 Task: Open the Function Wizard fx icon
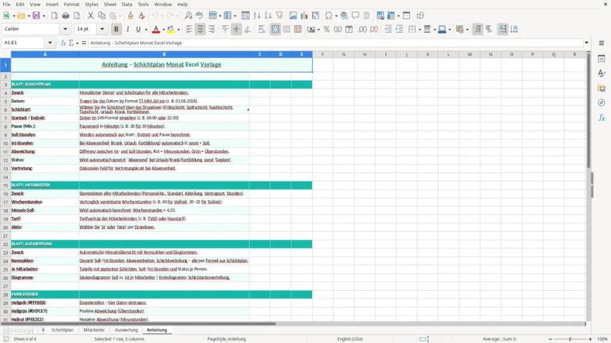pyautogui.click(x=63, y=43)
